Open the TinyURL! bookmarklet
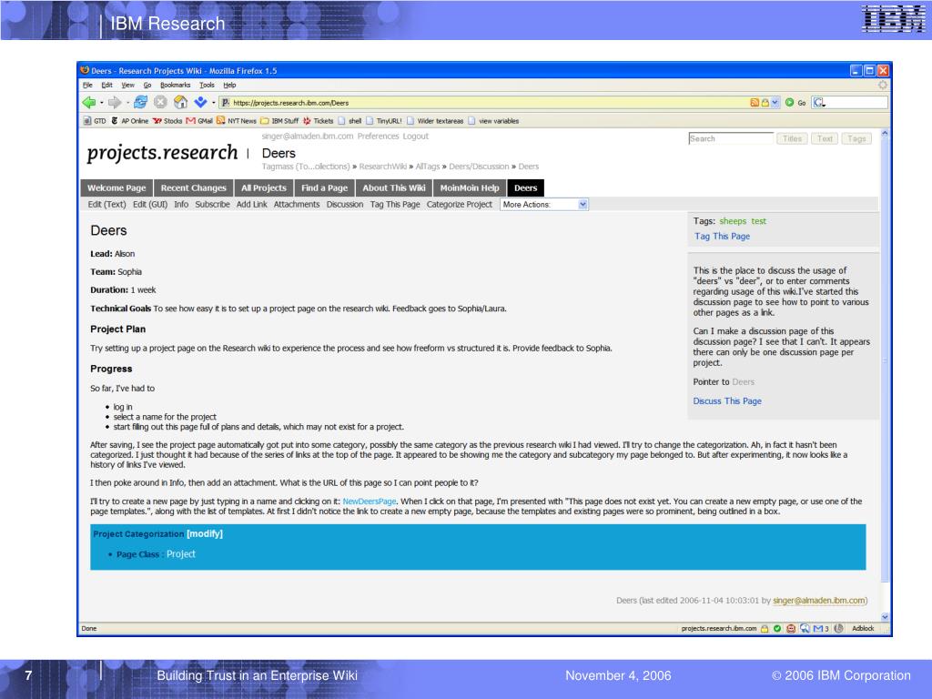The height and width of the screenshot is (699, 932). [x=384, y=121]
